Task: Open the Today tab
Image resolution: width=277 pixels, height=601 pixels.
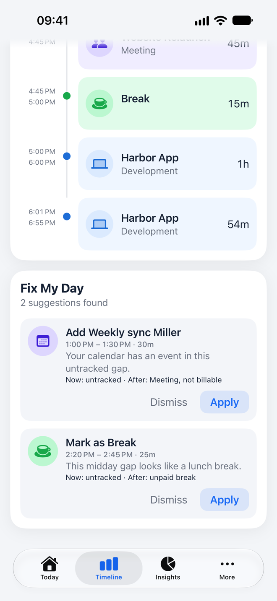Action: (50, 568)
